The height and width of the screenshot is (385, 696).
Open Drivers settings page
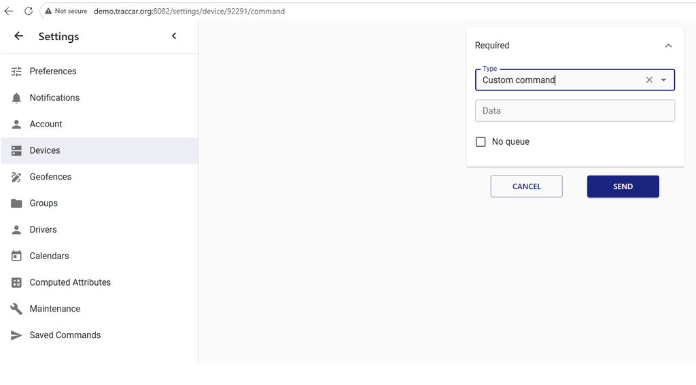pyautogui.click(x=99, y=230)
